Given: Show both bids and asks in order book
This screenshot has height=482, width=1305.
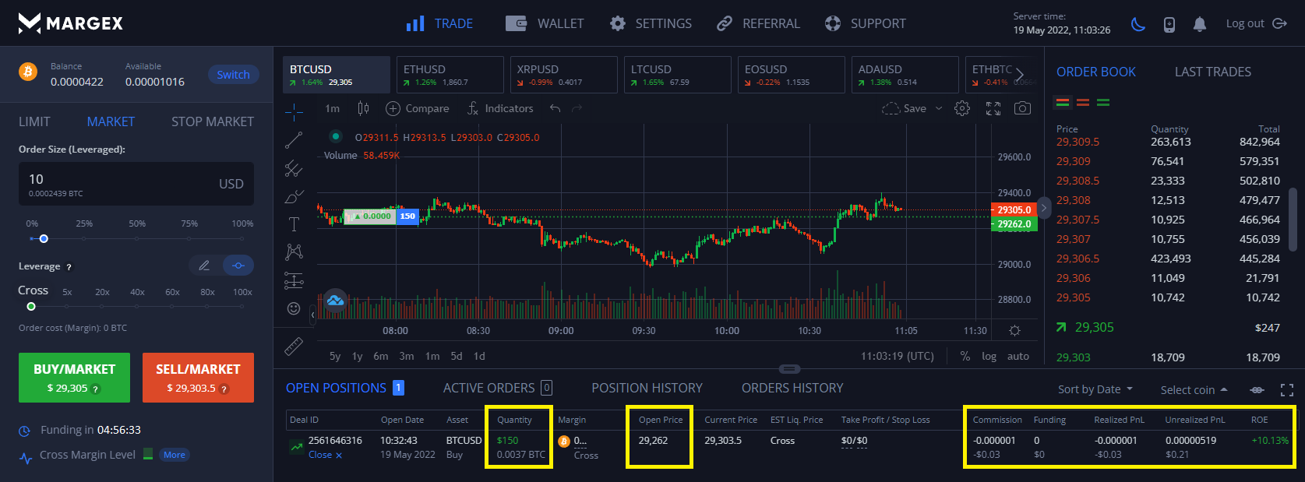Looking at the screenshot, I should pyautogui.click(x=1063, y=102).
